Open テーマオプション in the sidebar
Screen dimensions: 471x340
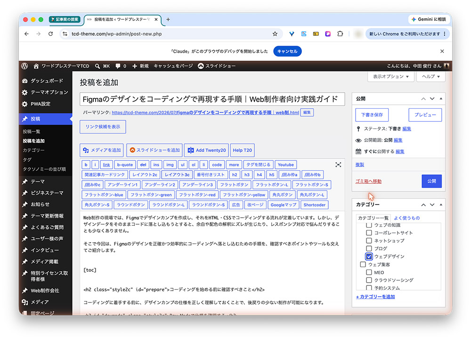tap(49, 92)
